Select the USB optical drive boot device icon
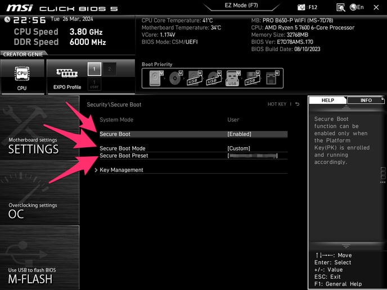387x290 pixels. point(214,78)
